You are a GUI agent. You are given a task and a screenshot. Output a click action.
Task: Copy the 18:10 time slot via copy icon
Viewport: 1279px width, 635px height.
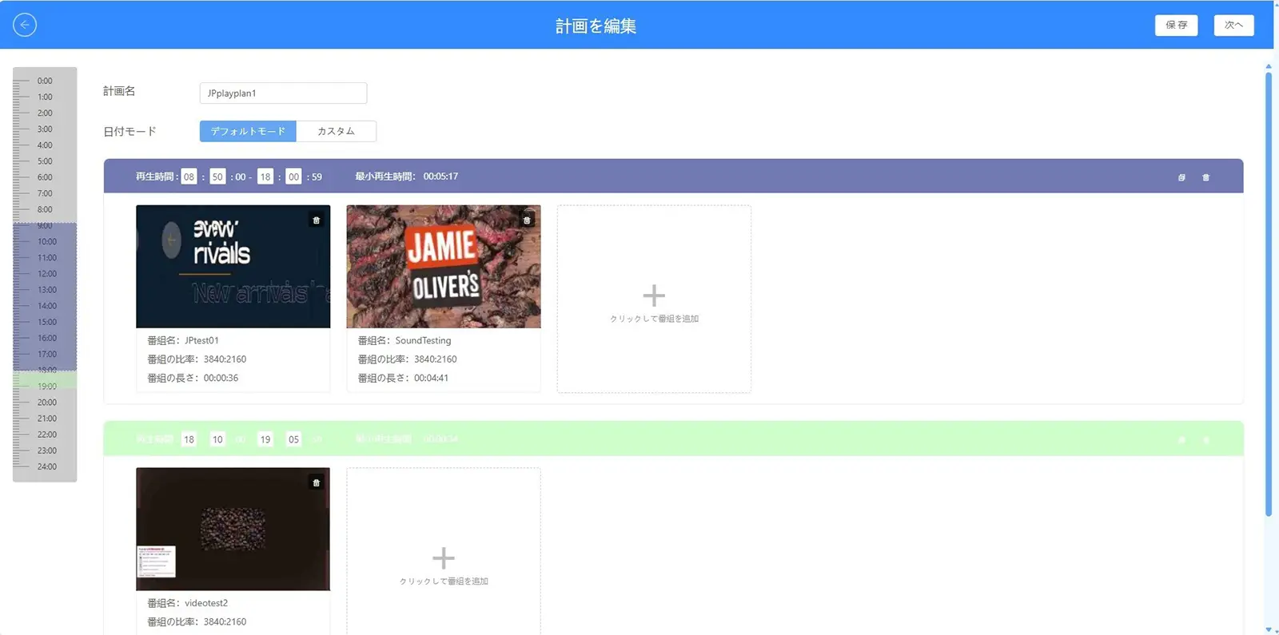(1181, 440)
